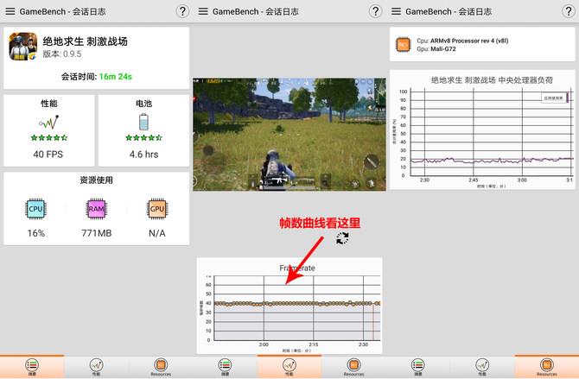Select Resources tab in middle panel bottom bar
Viewport: 579px width, 379px height.
[353, 367]
